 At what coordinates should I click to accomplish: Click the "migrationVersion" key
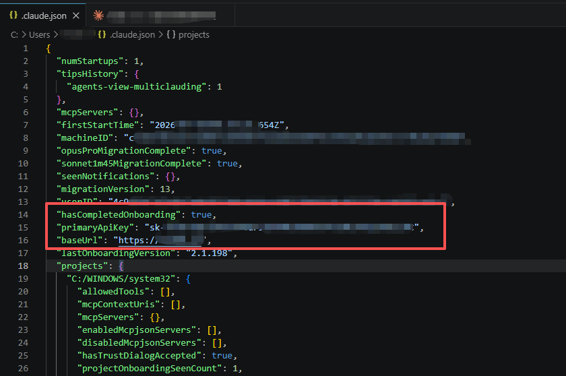(x=103, y=189)
